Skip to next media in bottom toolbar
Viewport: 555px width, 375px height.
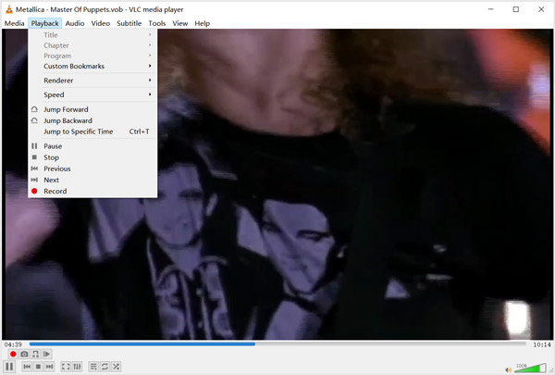50,367
